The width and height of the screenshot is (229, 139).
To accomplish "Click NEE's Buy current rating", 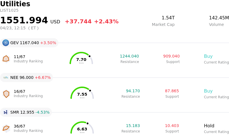I will [x=208, y=91].
